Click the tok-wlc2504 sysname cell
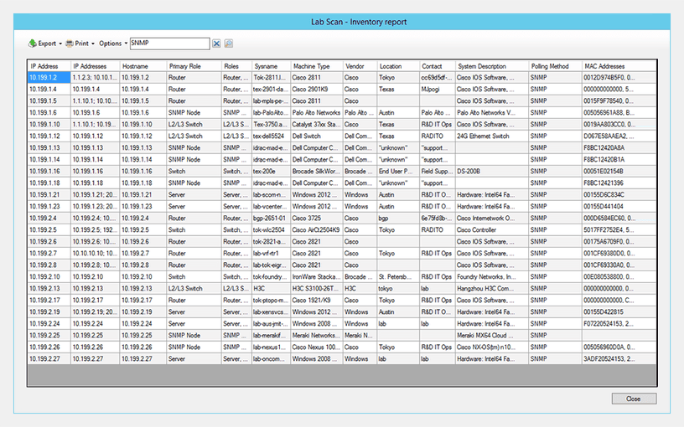 point(272,230)
